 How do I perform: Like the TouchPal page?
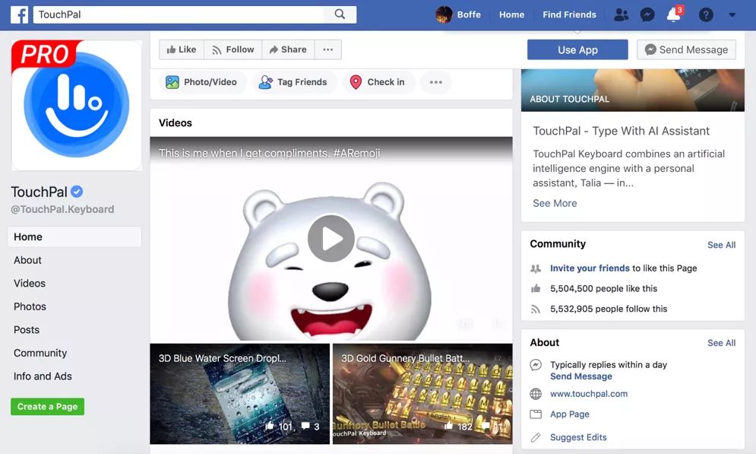(182, 49)
